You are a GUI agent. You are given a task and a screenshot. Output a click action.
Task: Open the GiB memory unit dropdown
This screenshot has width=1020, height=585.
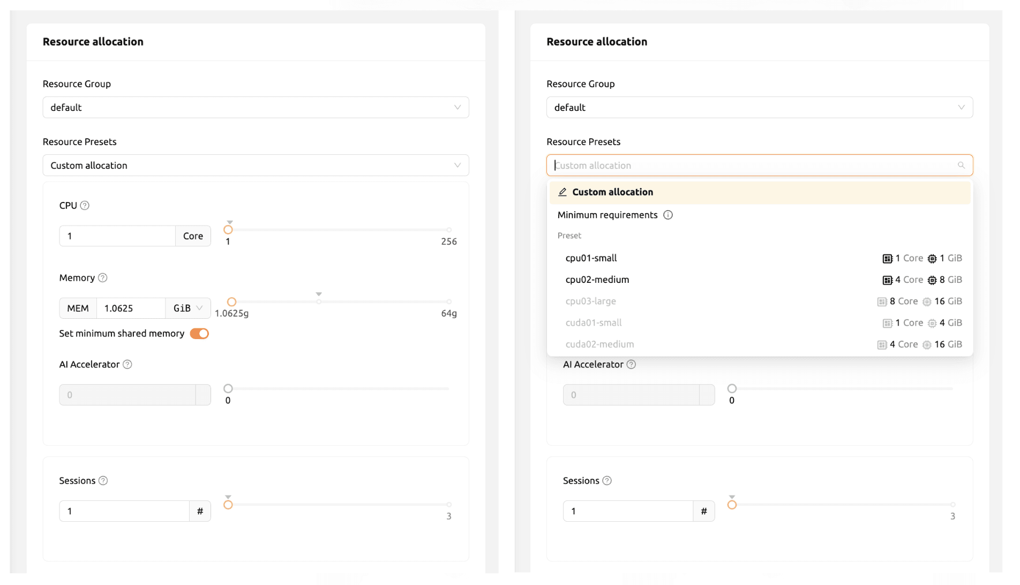pyautogui.click(x=187, y=308)
